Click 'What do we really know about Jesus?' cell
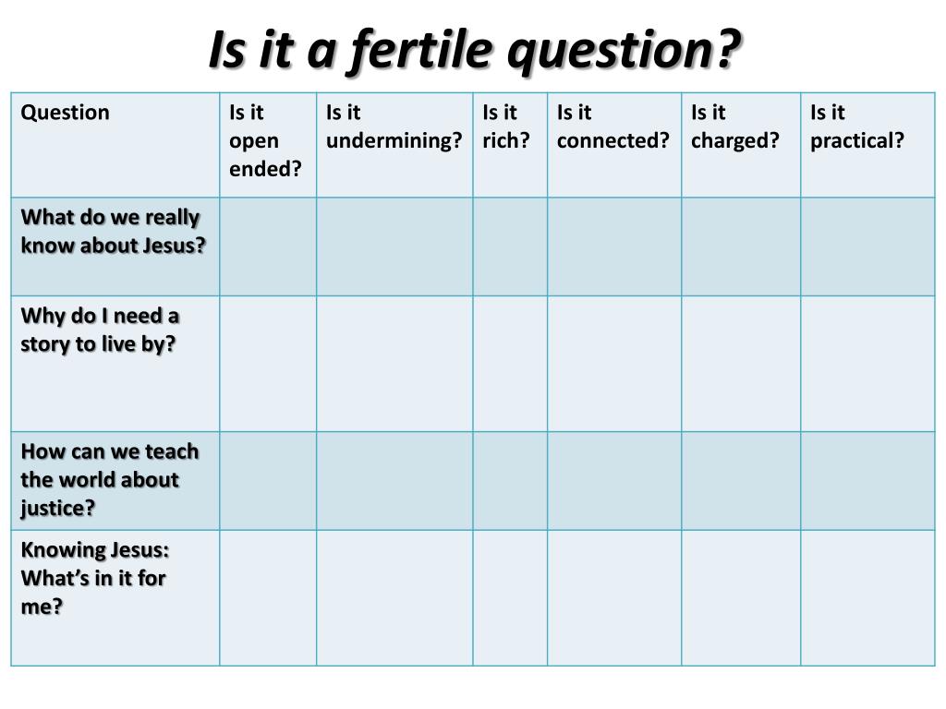Screen dimensions: 946x709 tap(115, 246)
